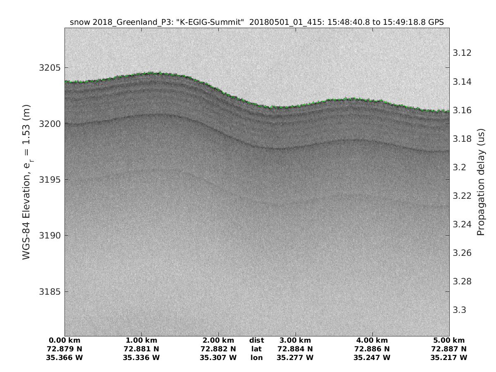Click the plot title text at top
The width and height of the screenshot is (496, 372).
[257, 22]
